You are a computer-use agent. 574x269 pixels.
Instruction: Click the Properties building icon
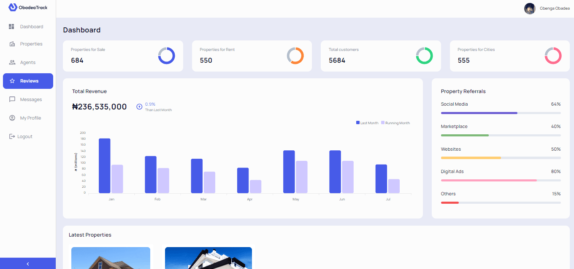(12, 44)
